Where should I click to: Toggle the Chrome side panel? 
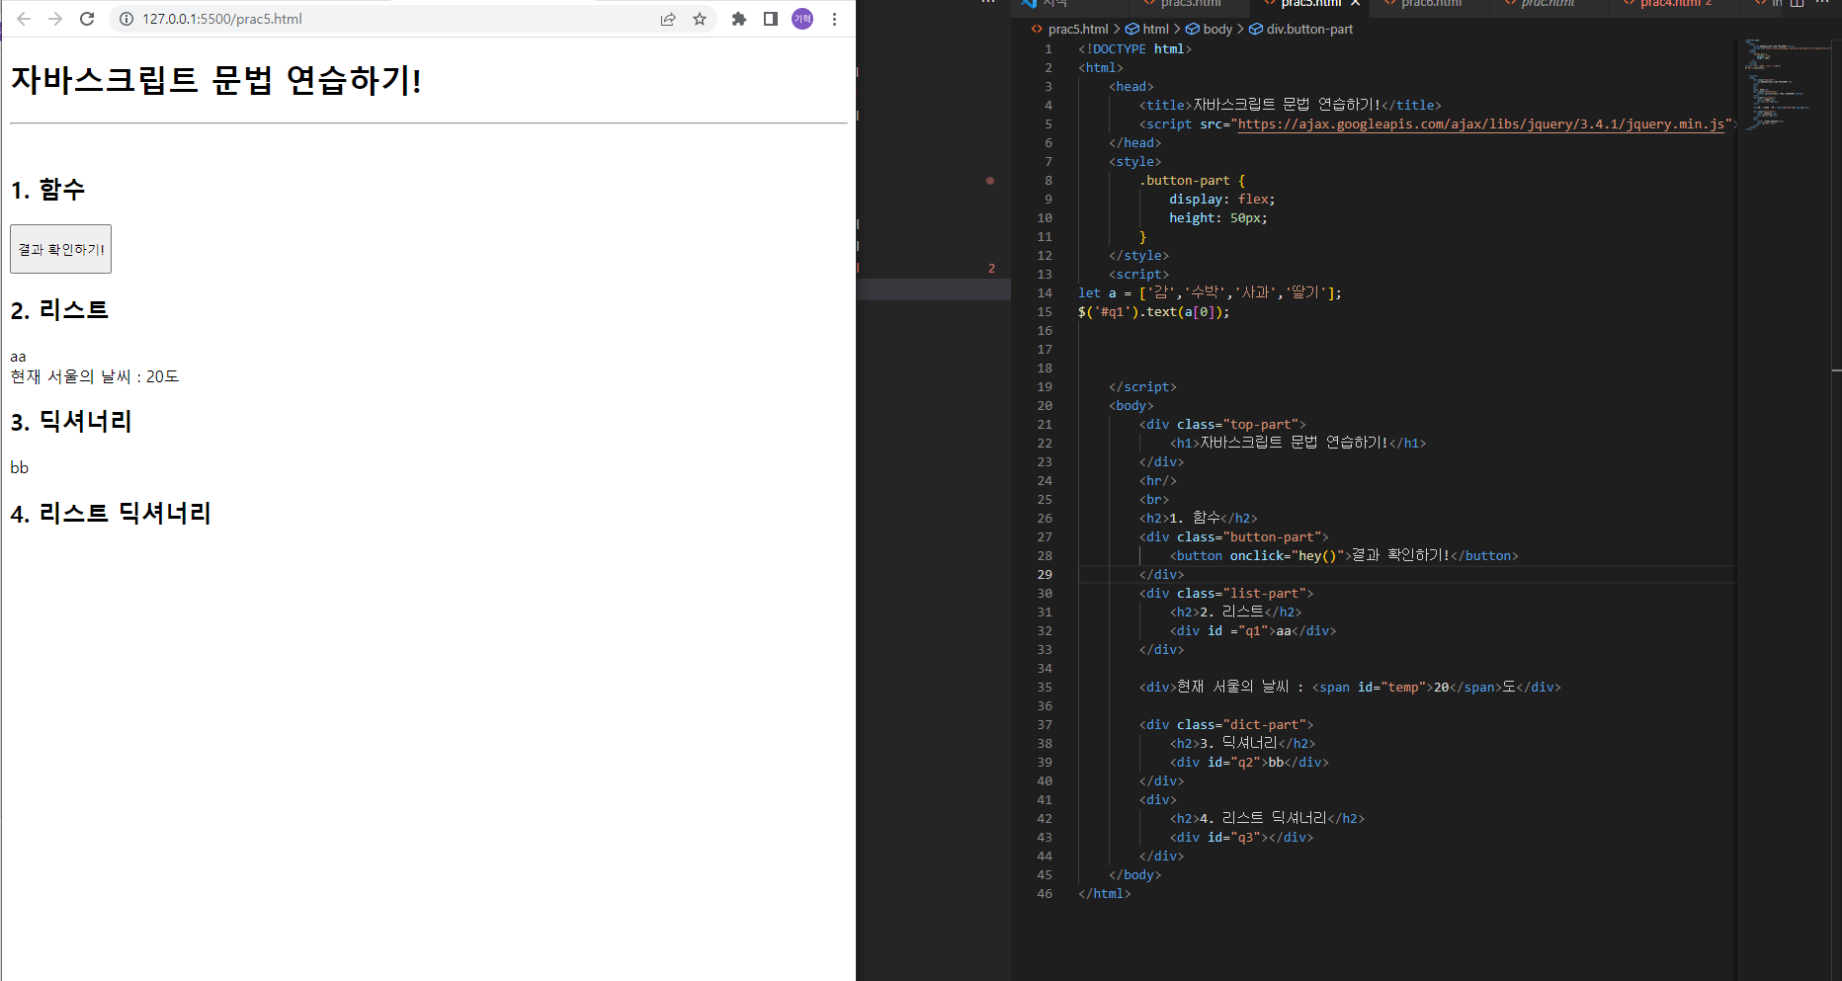pyautogui.click(x=771, y=19)
